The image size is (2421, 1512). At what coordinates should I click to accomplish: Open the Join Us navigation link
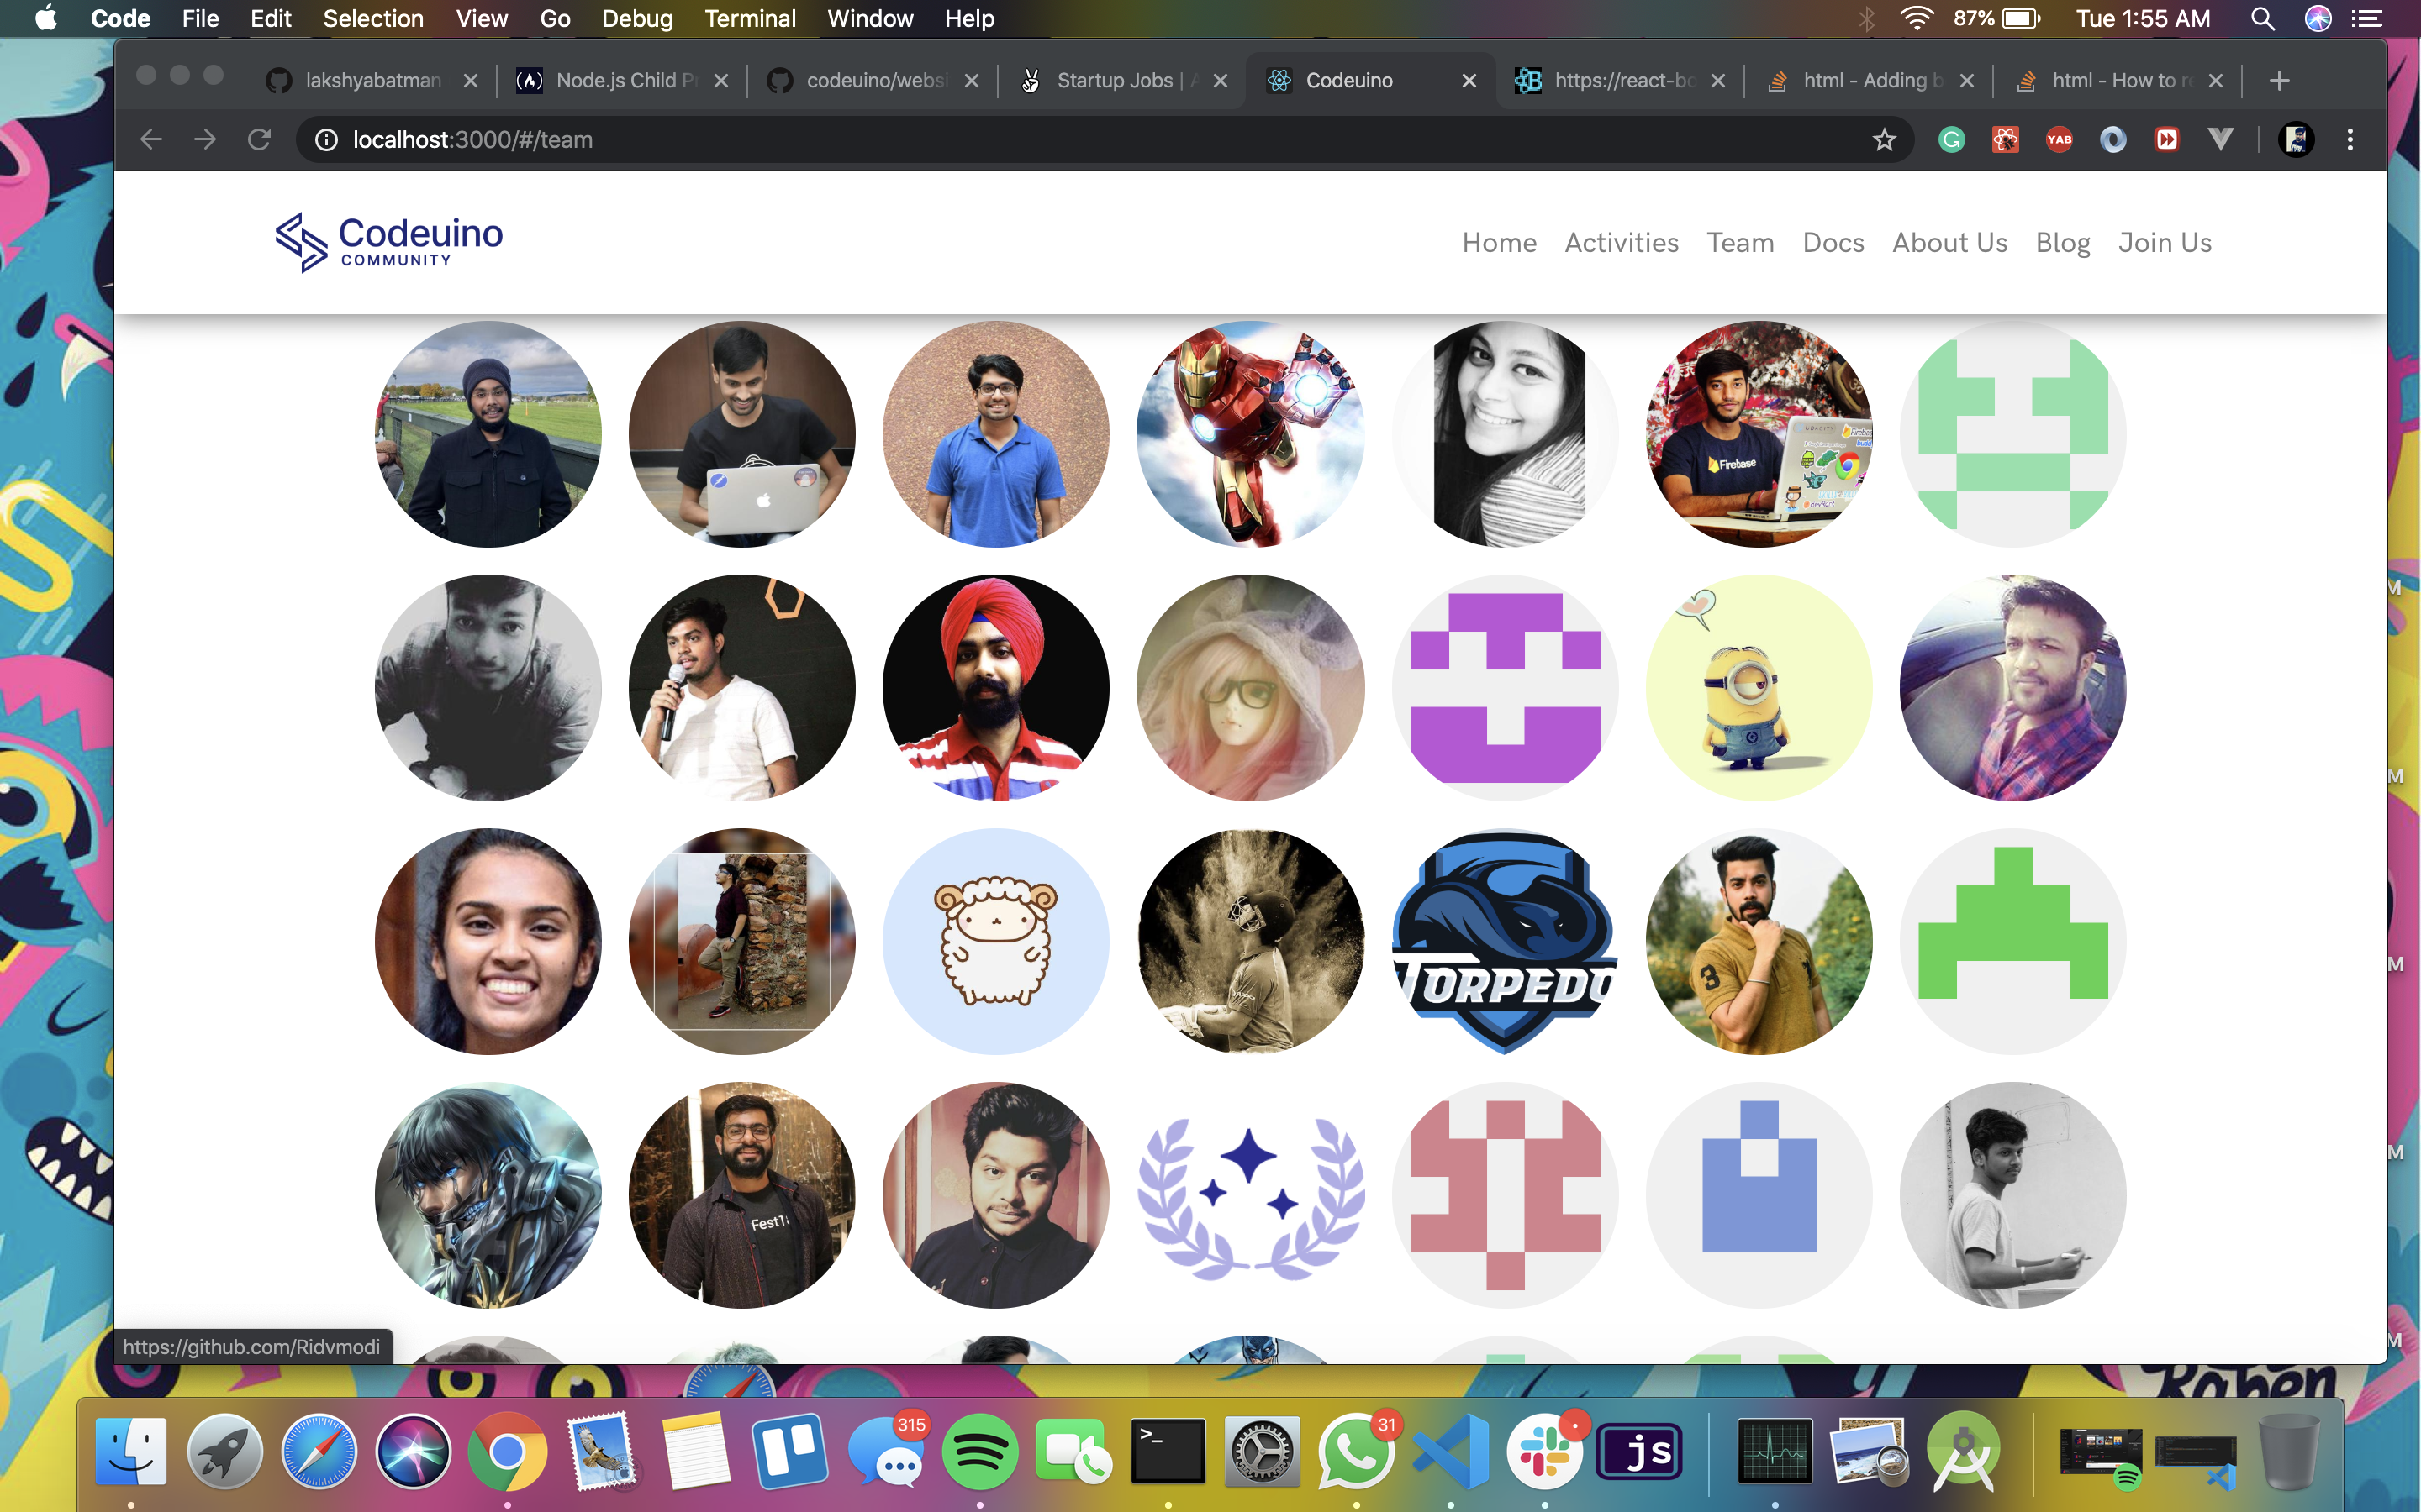click(2164, 243)
